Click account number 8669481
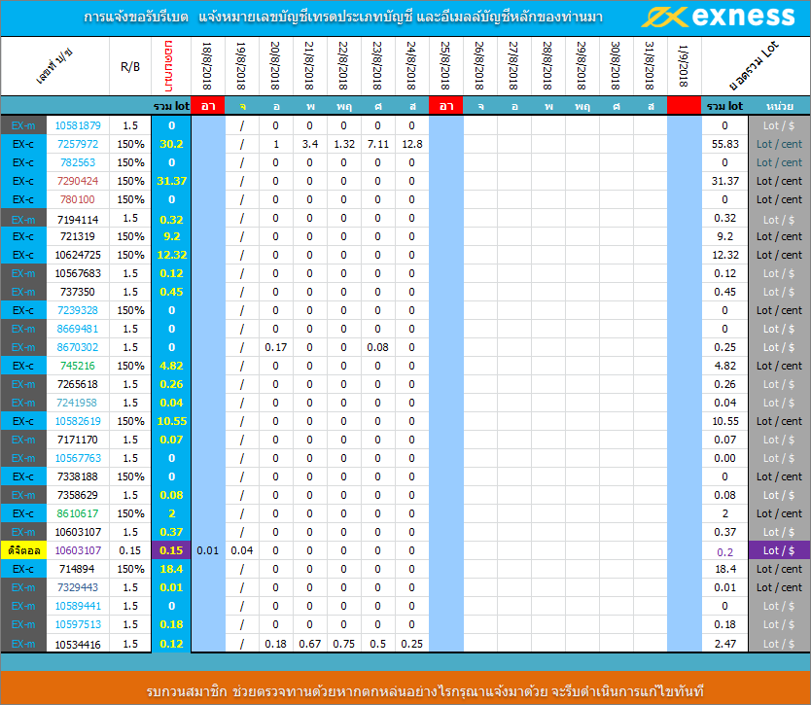Image resolution: width=811 pixels, height=705 pixels. click(78, 329)
